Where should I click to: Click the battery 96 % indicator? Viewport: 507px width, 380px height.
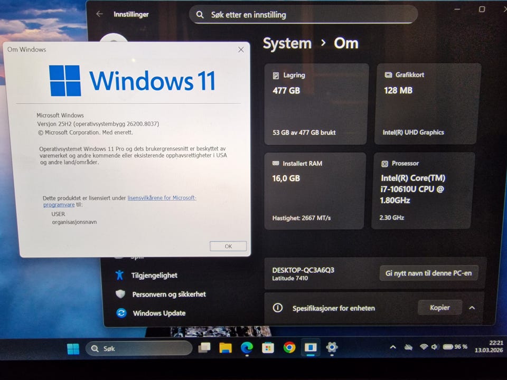455,347
